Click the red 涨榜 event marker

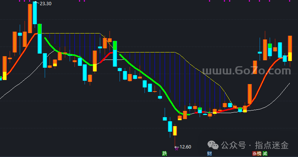coord(257,153)
